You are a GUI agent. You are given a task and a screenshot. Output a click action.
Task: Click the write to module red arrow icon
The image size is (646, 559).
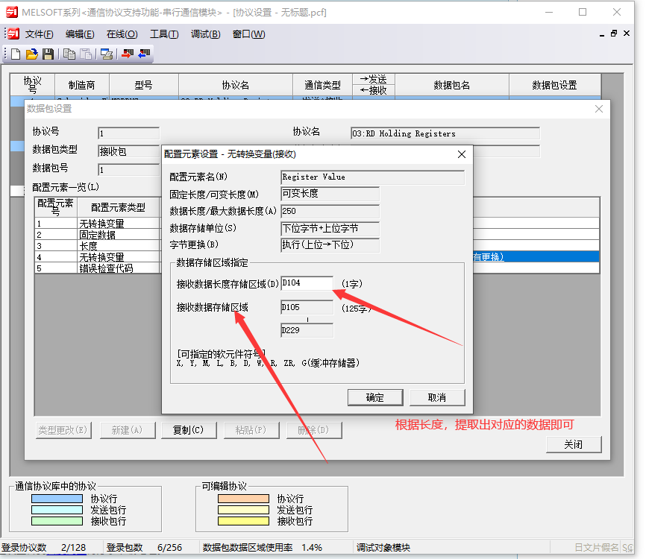point(128,54)
